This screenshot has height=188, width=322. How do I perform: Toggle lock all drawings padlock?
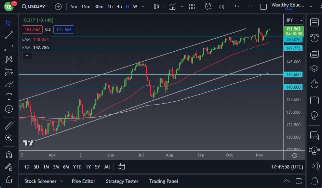click(x=9, y=179)
